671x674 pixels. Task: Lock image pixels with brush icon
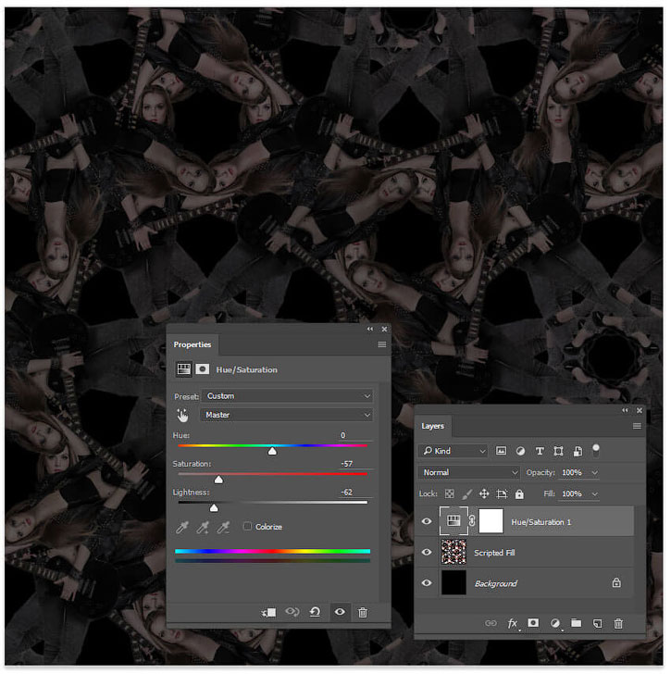click(468, 495)
